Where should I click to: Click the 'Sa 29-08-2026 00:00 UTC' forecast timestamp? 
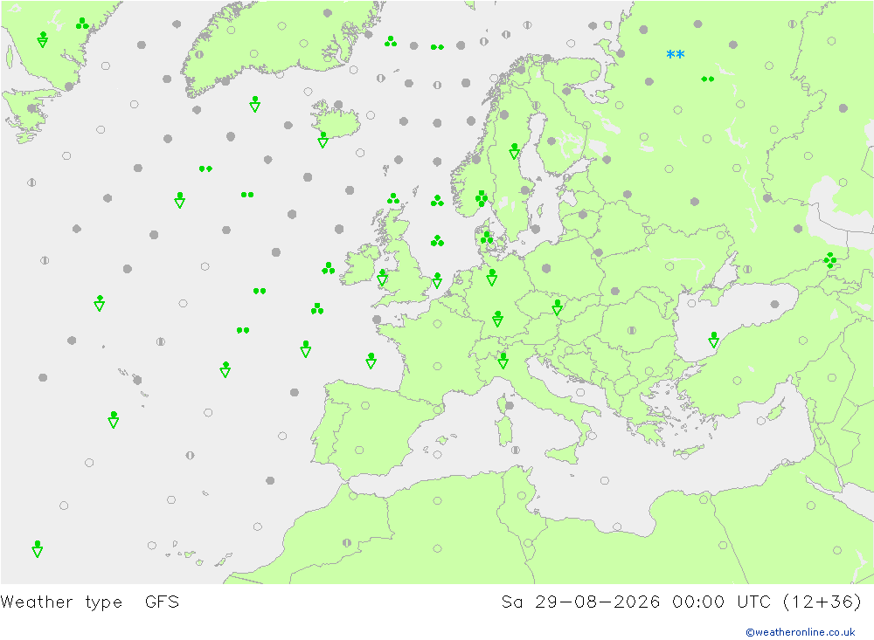635,602
